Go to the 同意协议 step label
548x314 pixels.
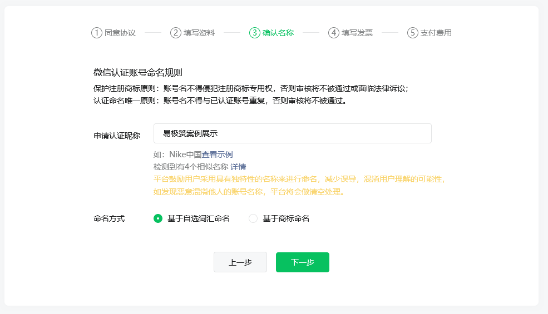[120, 33]
